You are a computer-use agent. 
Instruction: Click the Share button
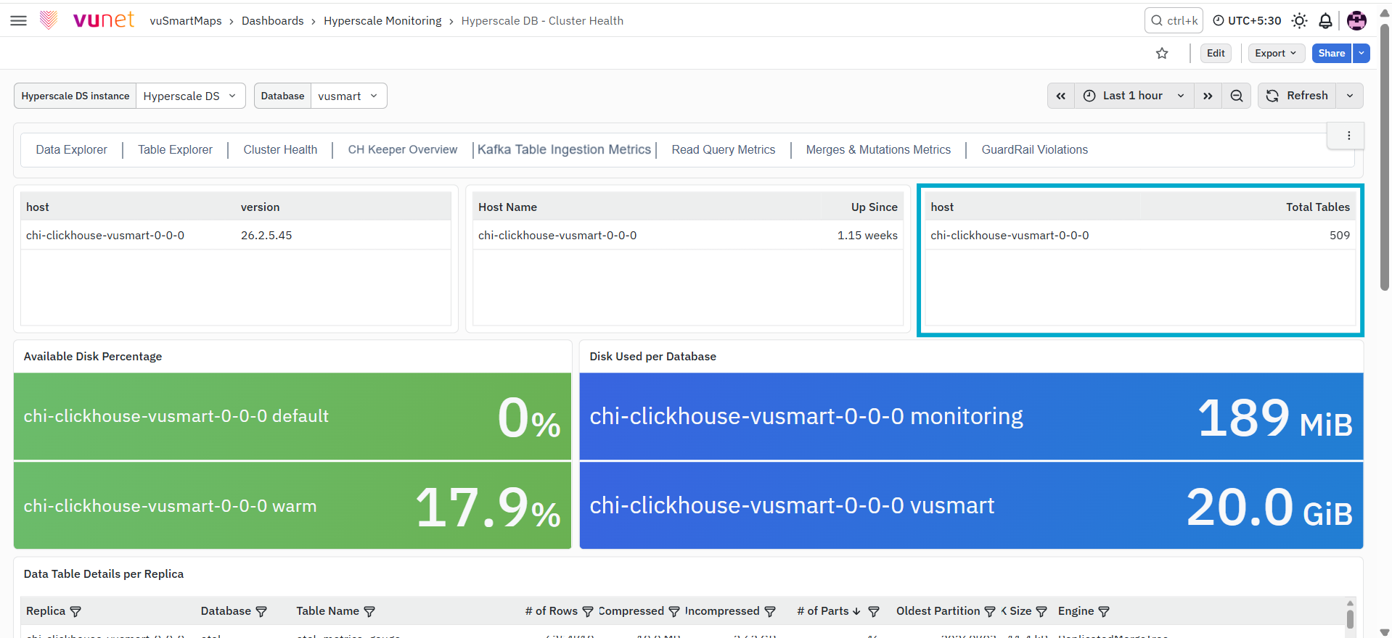click(x=1331, y=53)
